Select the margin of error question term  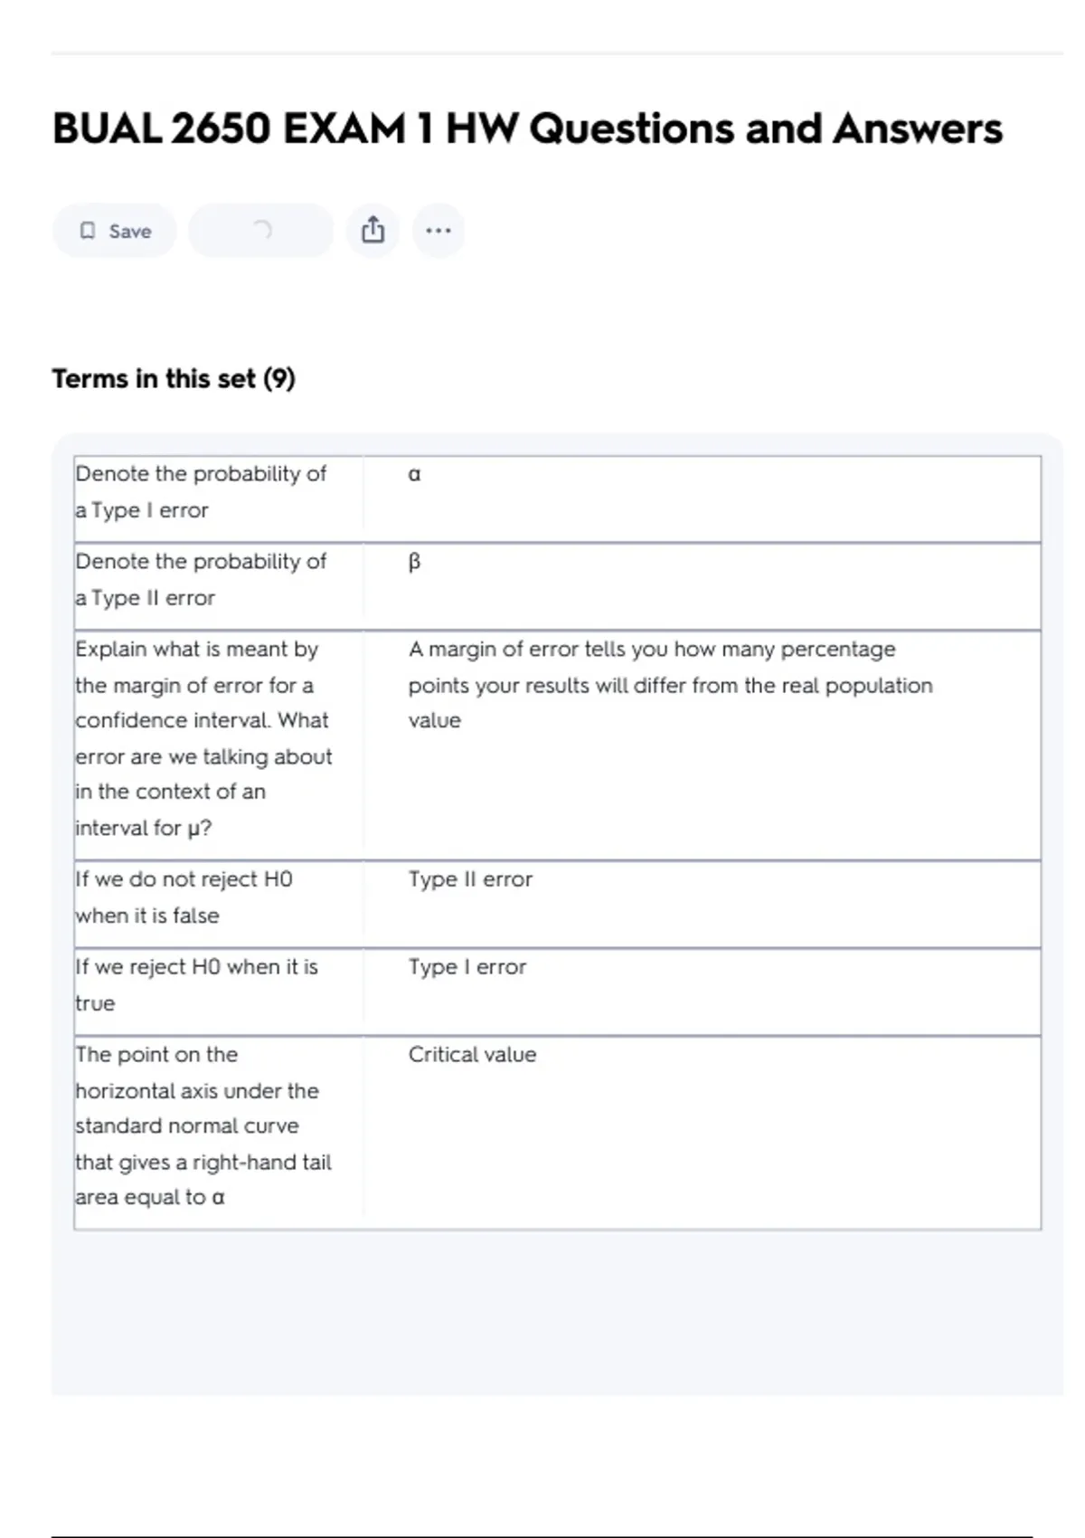[x=203, y=738]
